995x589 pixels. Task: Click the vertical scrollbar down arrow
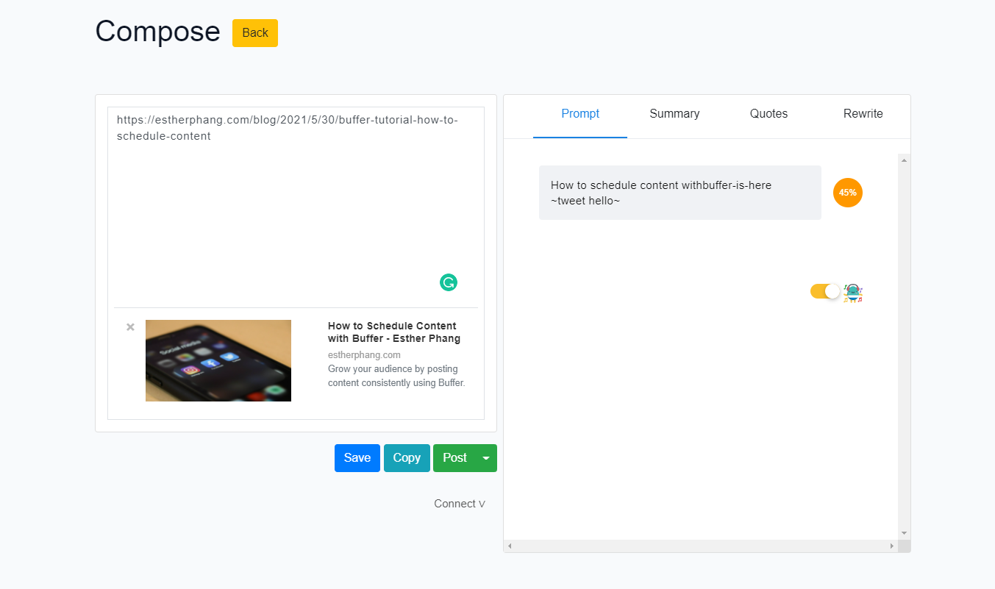[x=905, y=533]
